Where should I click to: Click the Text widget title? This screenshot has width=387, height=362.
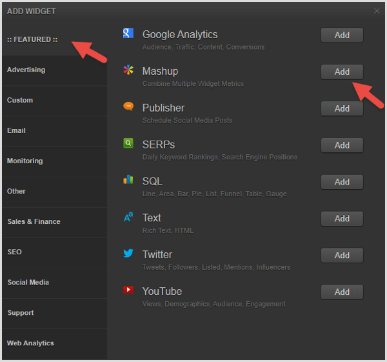click(152, 218)
